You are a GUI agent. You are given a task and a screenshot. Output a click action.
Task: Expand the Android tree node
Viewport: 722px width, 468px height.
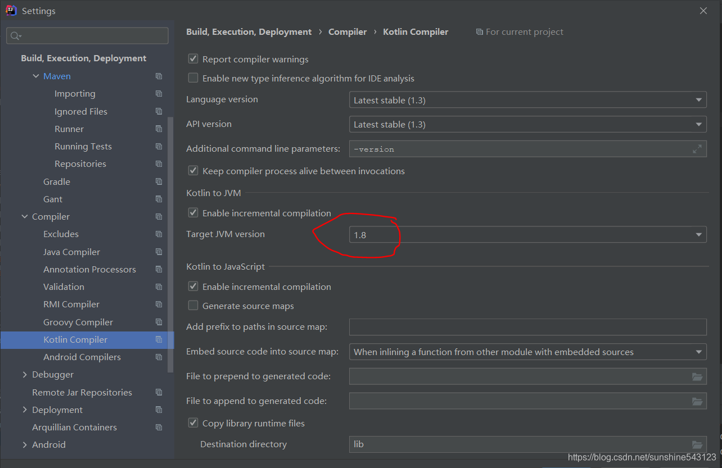[25, 445]
